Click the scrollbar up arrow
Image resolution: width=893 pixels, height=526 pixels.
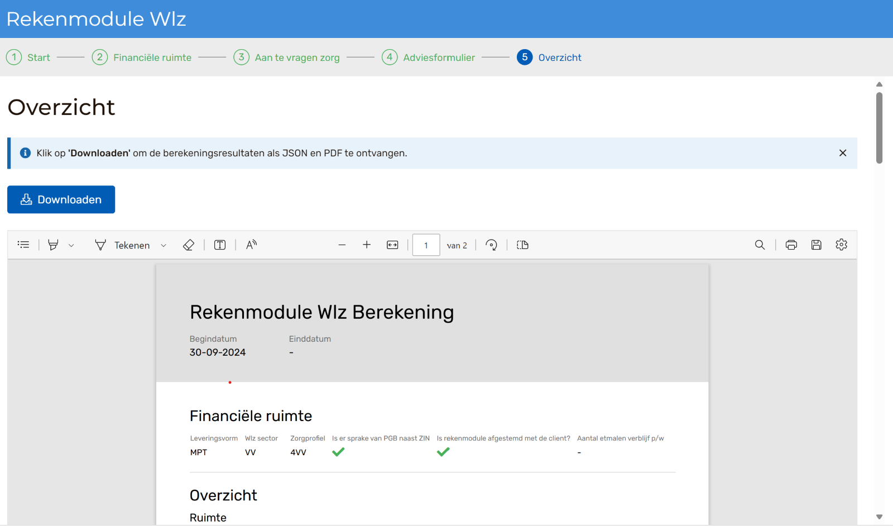[x=879, y=84]
